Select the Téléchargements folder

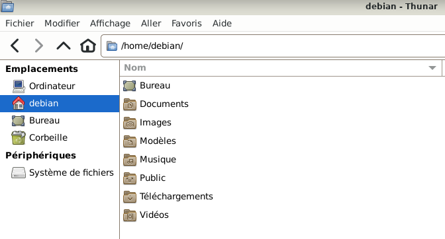(x=168, y=197)
